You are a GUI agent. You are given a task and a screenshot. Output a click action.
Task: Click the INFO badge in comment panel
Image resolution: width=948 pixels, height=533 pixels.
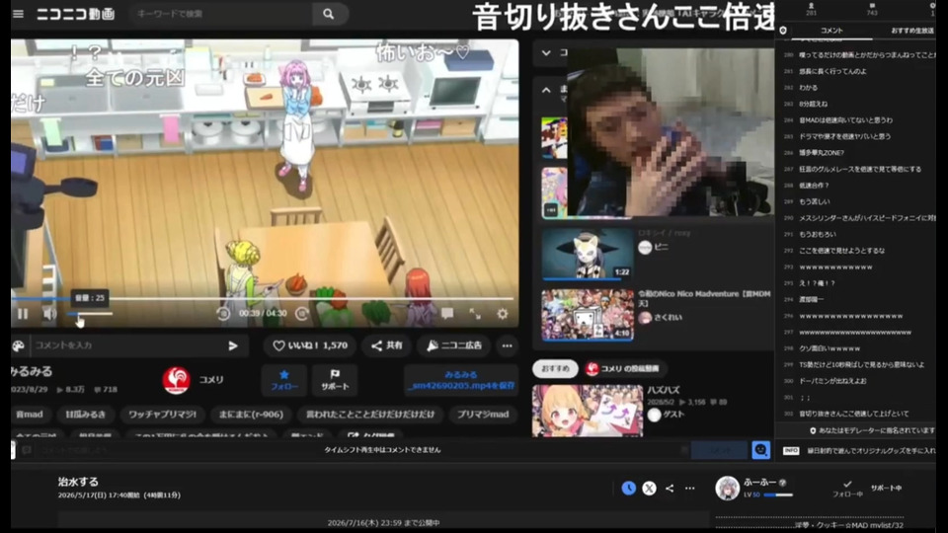click(x=791, y=451)
